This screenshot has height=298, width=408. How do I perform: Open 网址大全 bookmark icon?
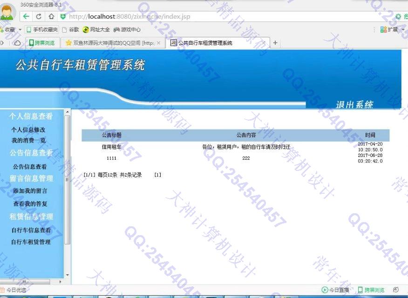[86, 29]
